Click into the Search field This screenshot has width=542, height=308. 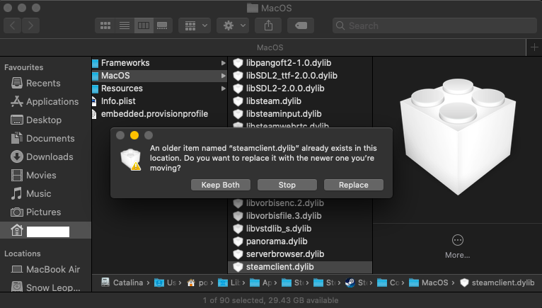(x=434, y=25)
